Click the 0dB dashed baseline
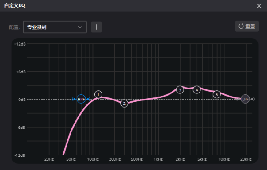The height and width of the screenshot is (170, 267). pyautogui.click(x=140, y=99)
